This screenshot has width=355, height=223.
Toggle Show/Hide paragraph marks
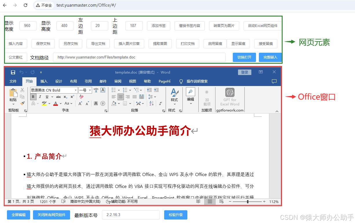click(160, 103)
